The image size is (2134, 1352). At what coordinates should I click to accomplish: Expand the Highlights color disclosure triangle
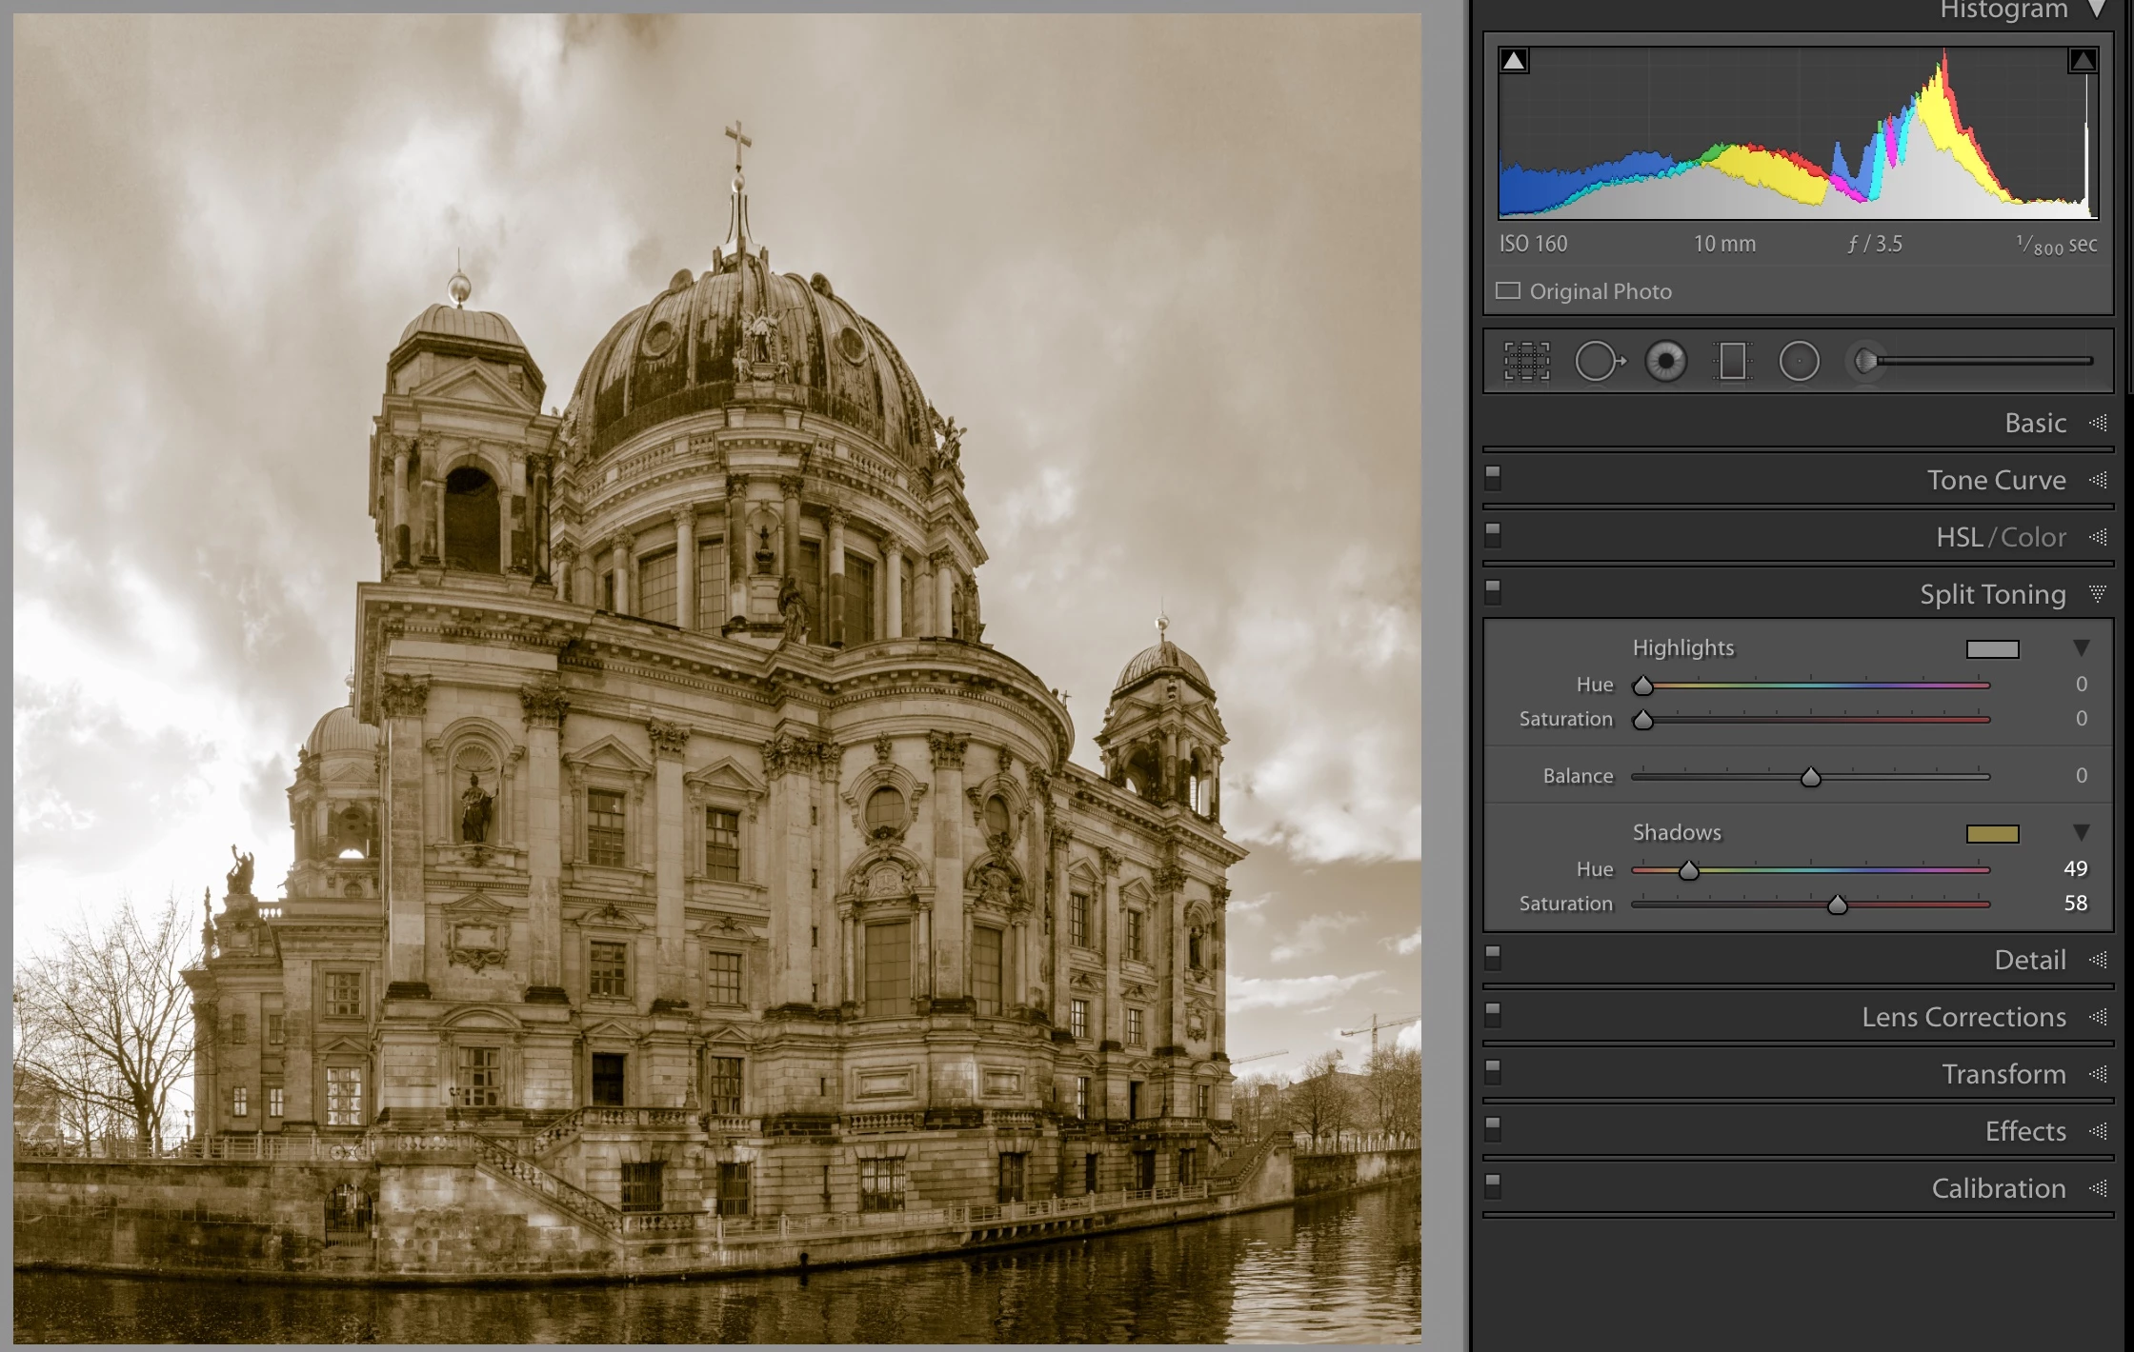point(2082,648)
